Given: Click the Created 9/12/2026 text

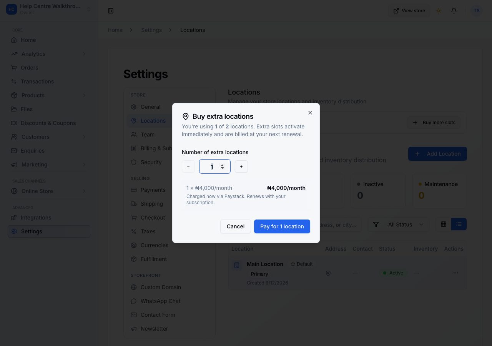Looking at the screenshot, I should click(268, 283).
